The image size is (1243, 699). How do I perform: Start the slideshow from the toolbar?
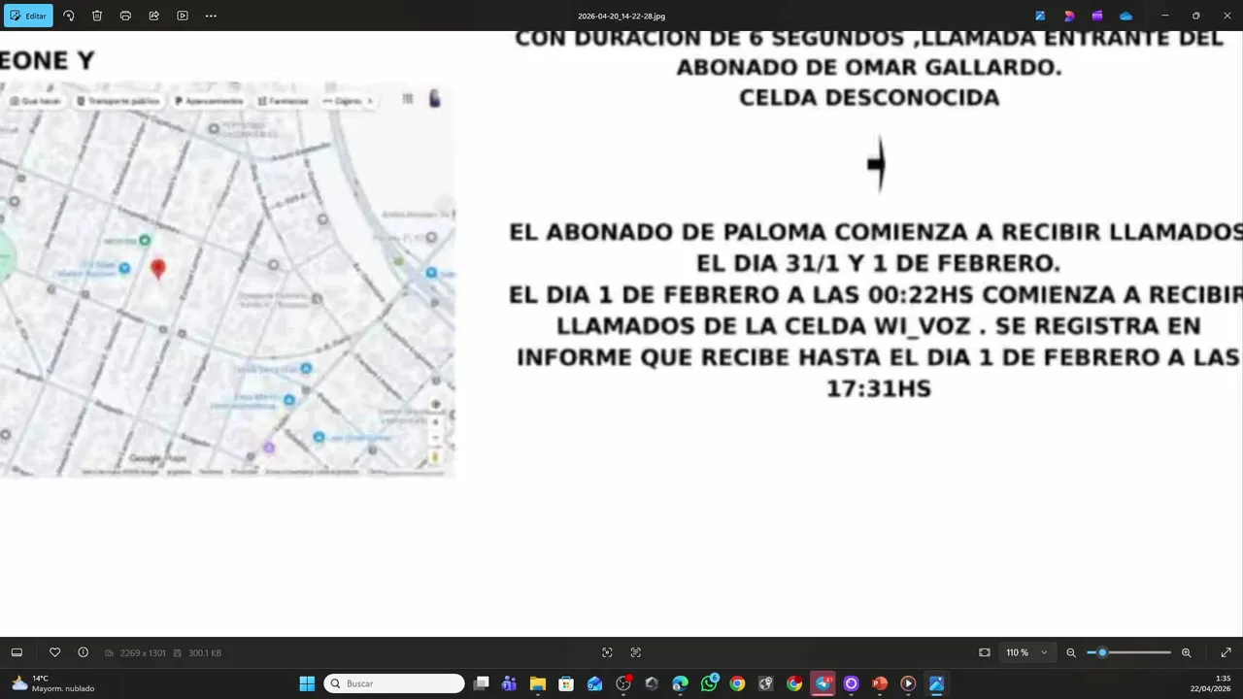(183, 16)
